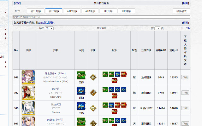Open the per-page count dropdown showing 50
Viewport: 202px width, 126px height.
[49, 28]
